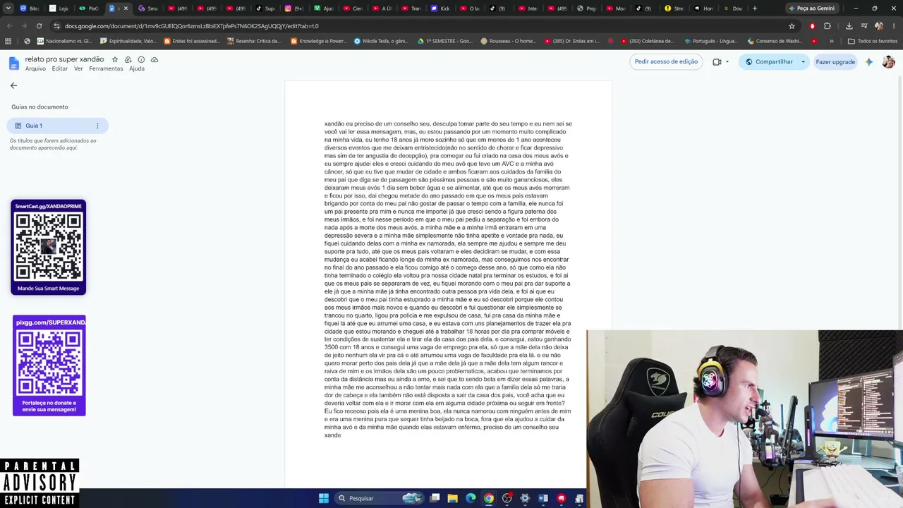Bookmark this page with the star icon

[792, 26]
